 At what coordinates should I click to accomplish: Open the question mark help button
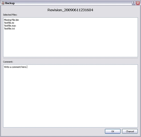pos(134,3)
